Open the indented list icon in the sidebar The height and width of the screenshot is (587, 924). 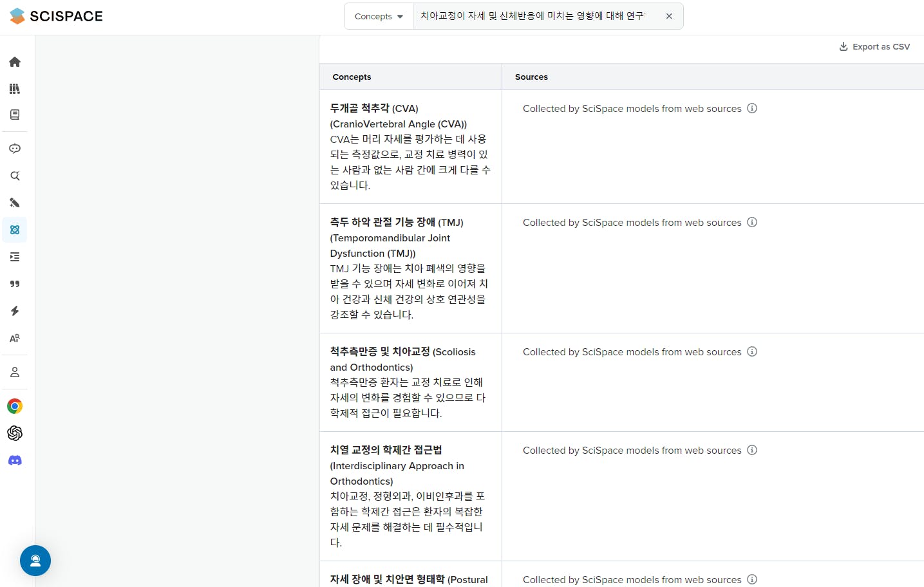point(15,257)
